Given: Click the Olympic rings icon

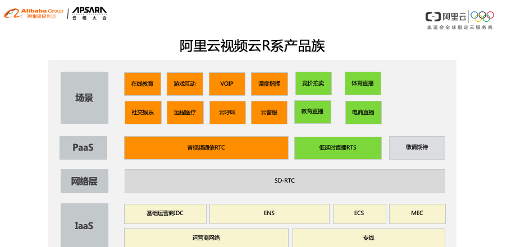Looking at the screenshot, I should pos(482,16).
